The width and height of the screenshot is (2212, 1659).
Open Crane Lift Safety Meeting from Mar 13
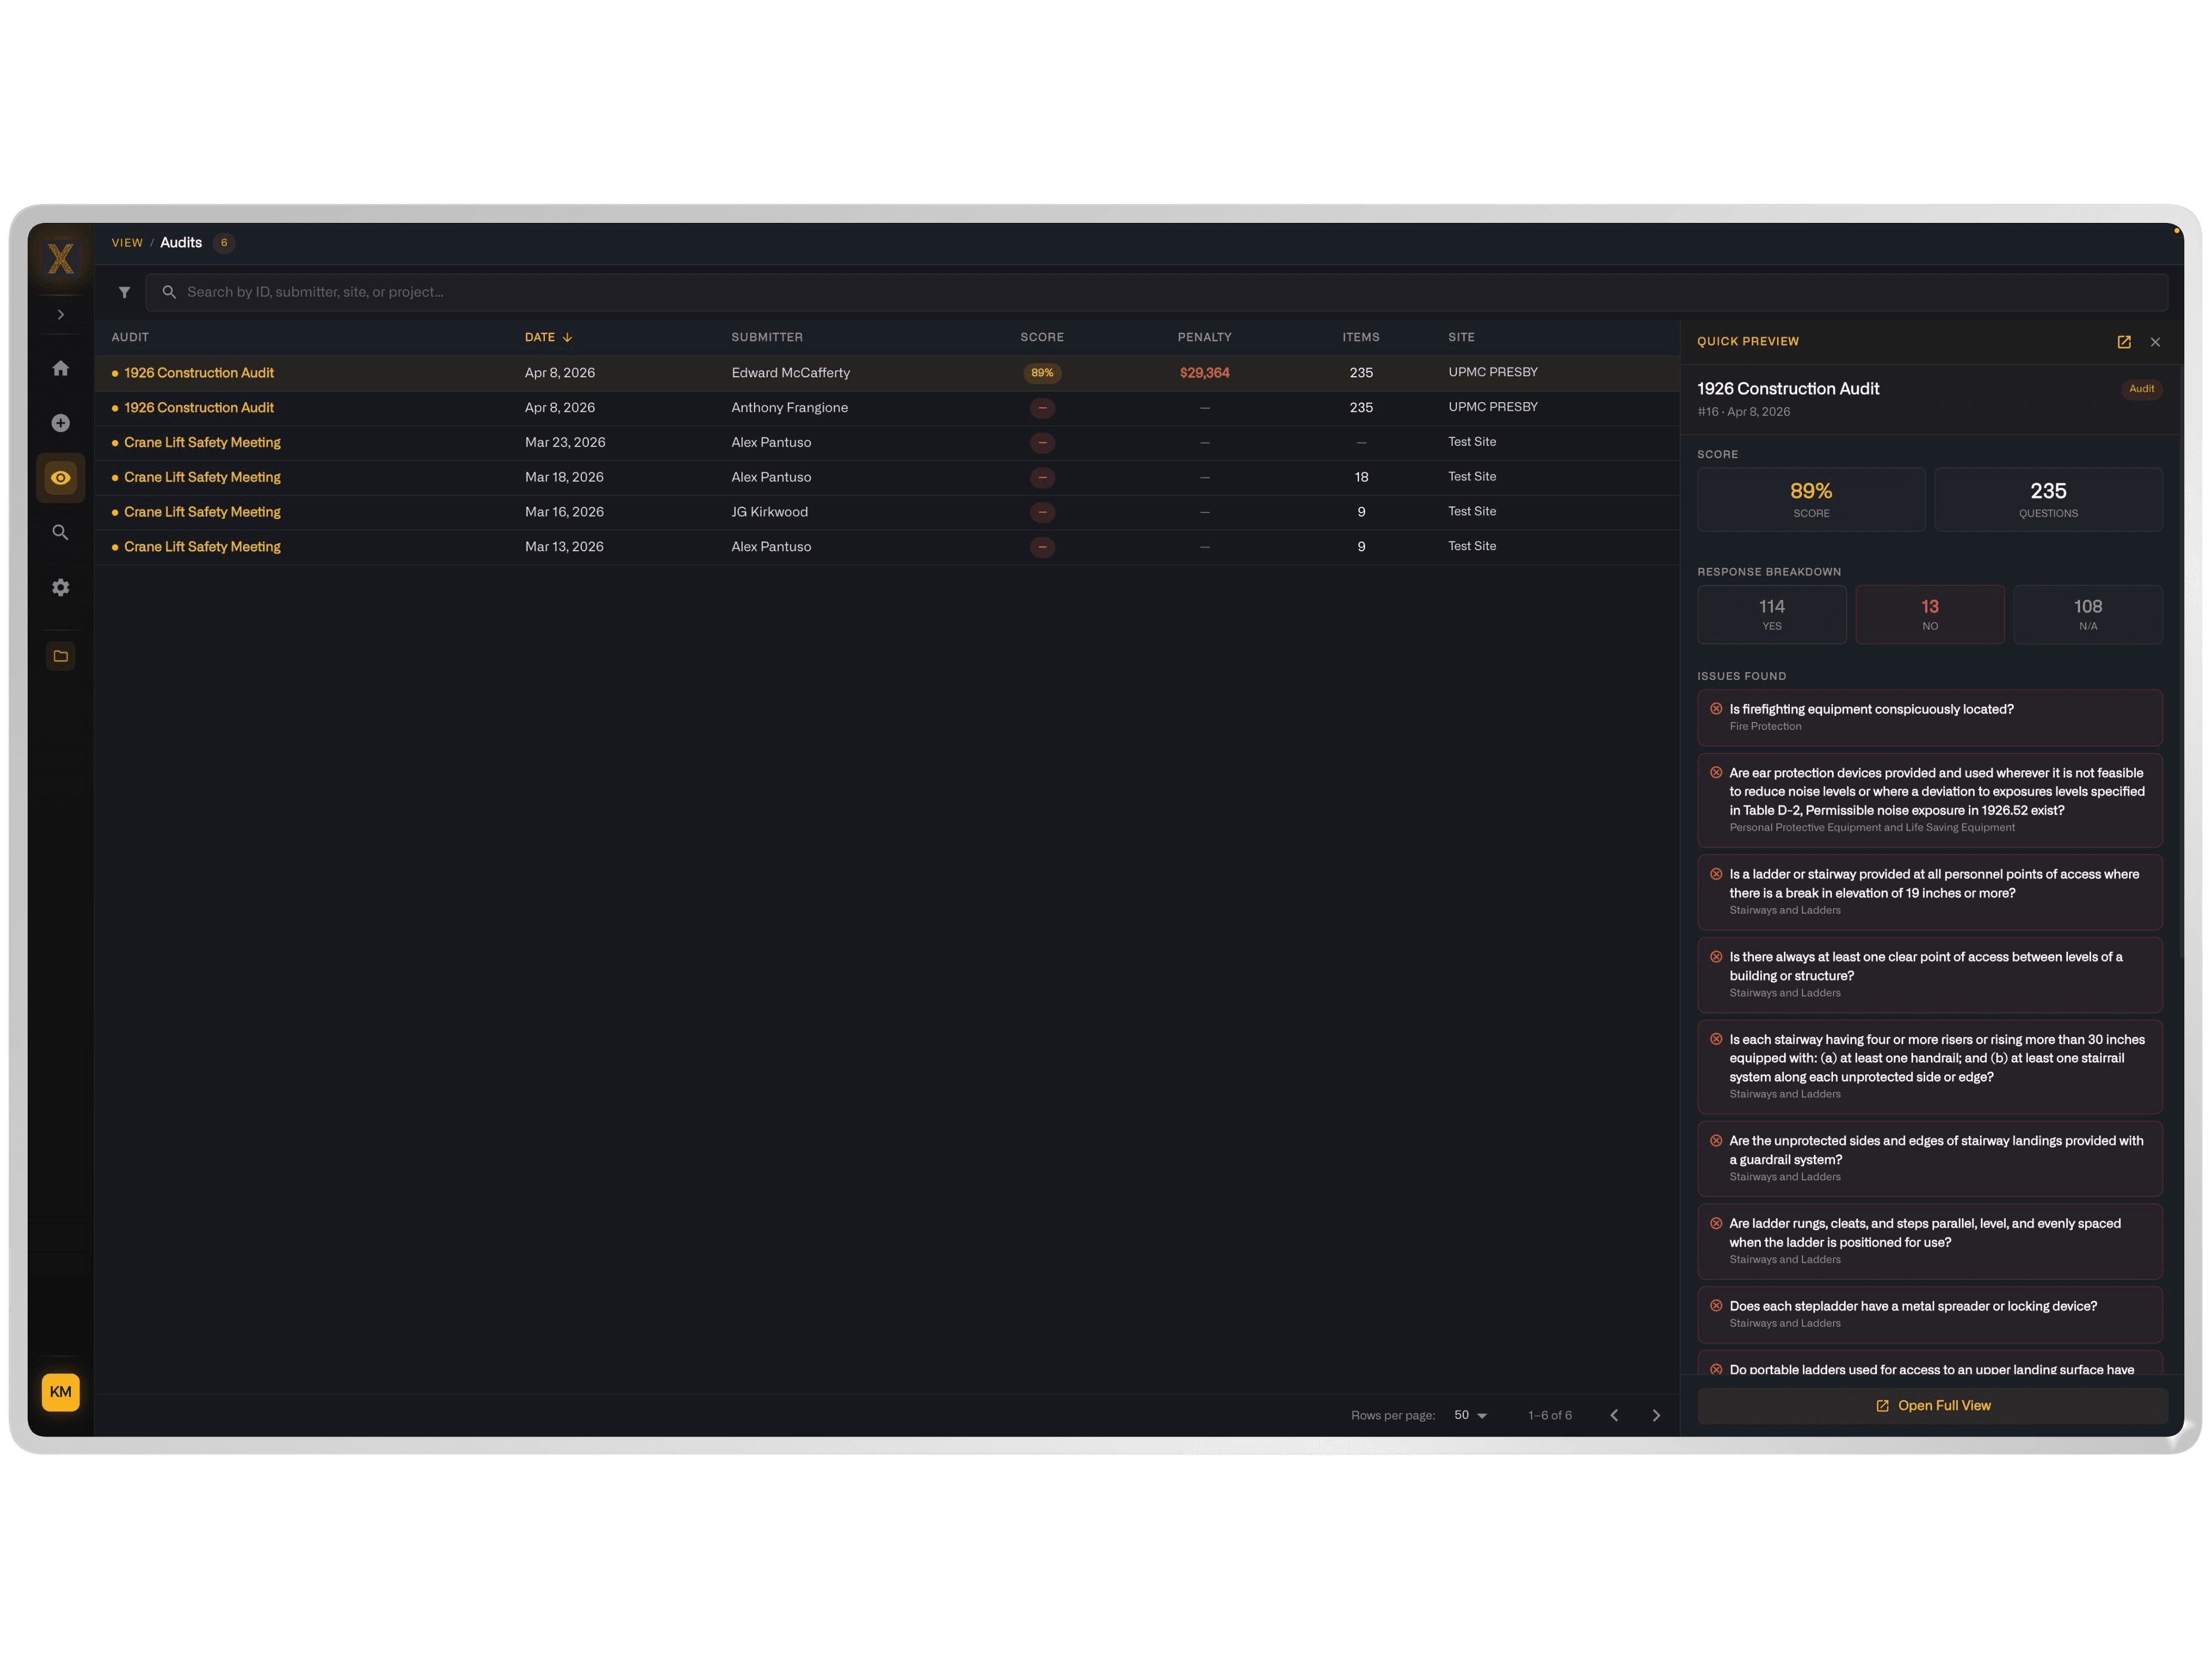[202, 547]
